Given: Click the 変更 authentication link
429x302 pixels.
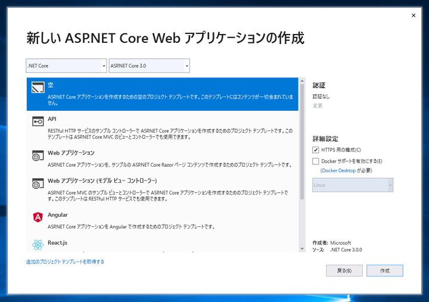Looking at the screenshot, I should 318,106.
